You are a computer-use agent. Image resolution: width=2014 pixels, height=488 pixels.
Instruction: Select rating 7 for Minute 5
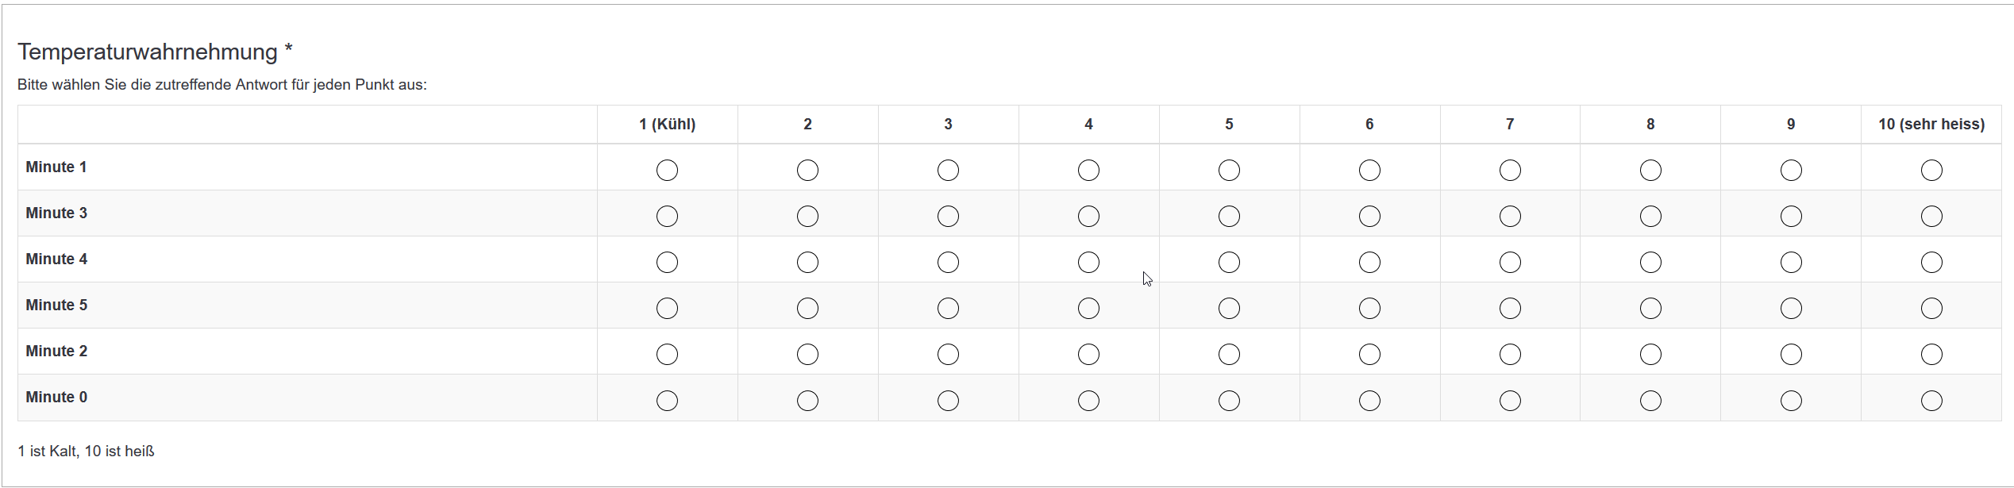(x=1510, y=309)
